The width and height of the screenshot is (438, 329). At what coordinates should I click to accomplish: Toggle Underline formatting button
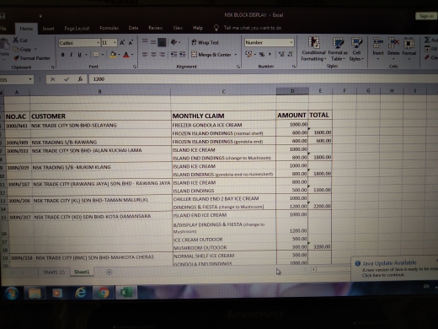pos(79,55)
